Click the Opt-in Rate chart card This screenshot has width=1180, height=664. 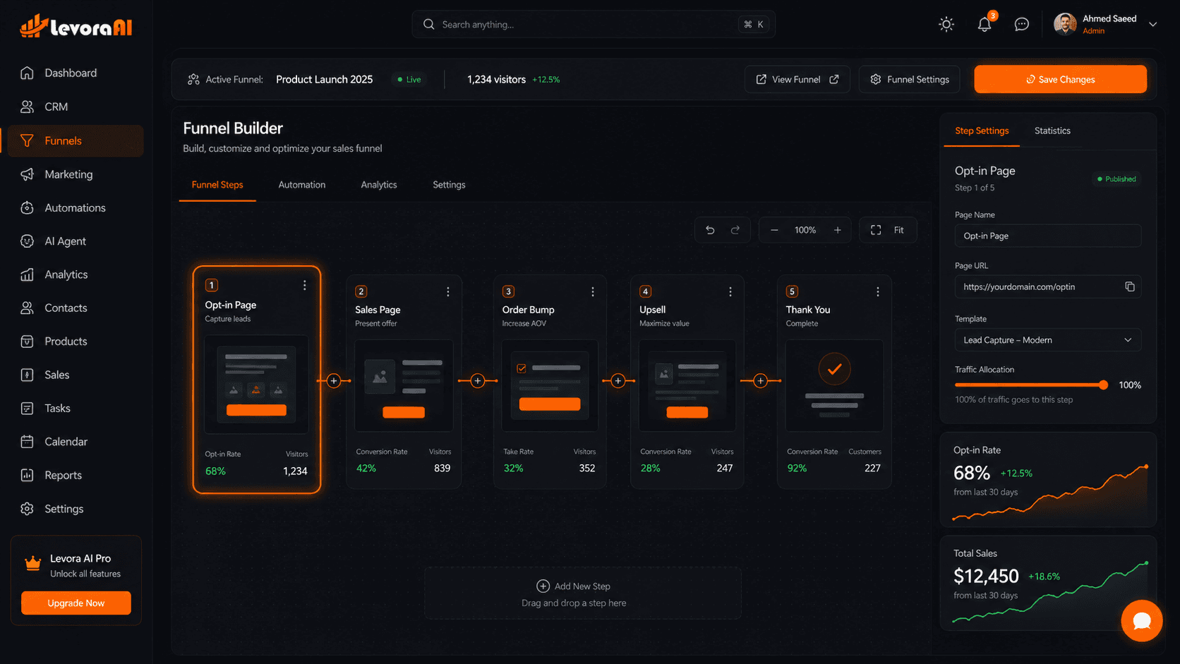1047,480
